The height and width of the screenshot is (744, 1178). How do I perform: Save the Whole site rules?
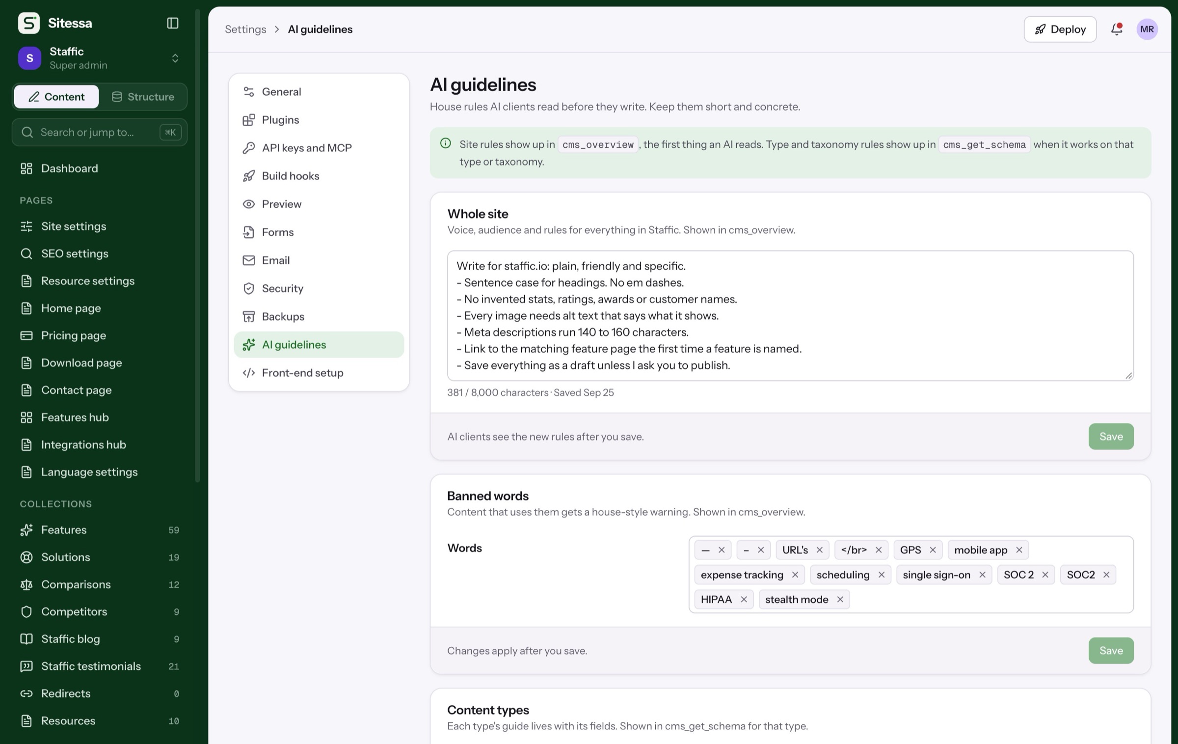pos(1111,437)
